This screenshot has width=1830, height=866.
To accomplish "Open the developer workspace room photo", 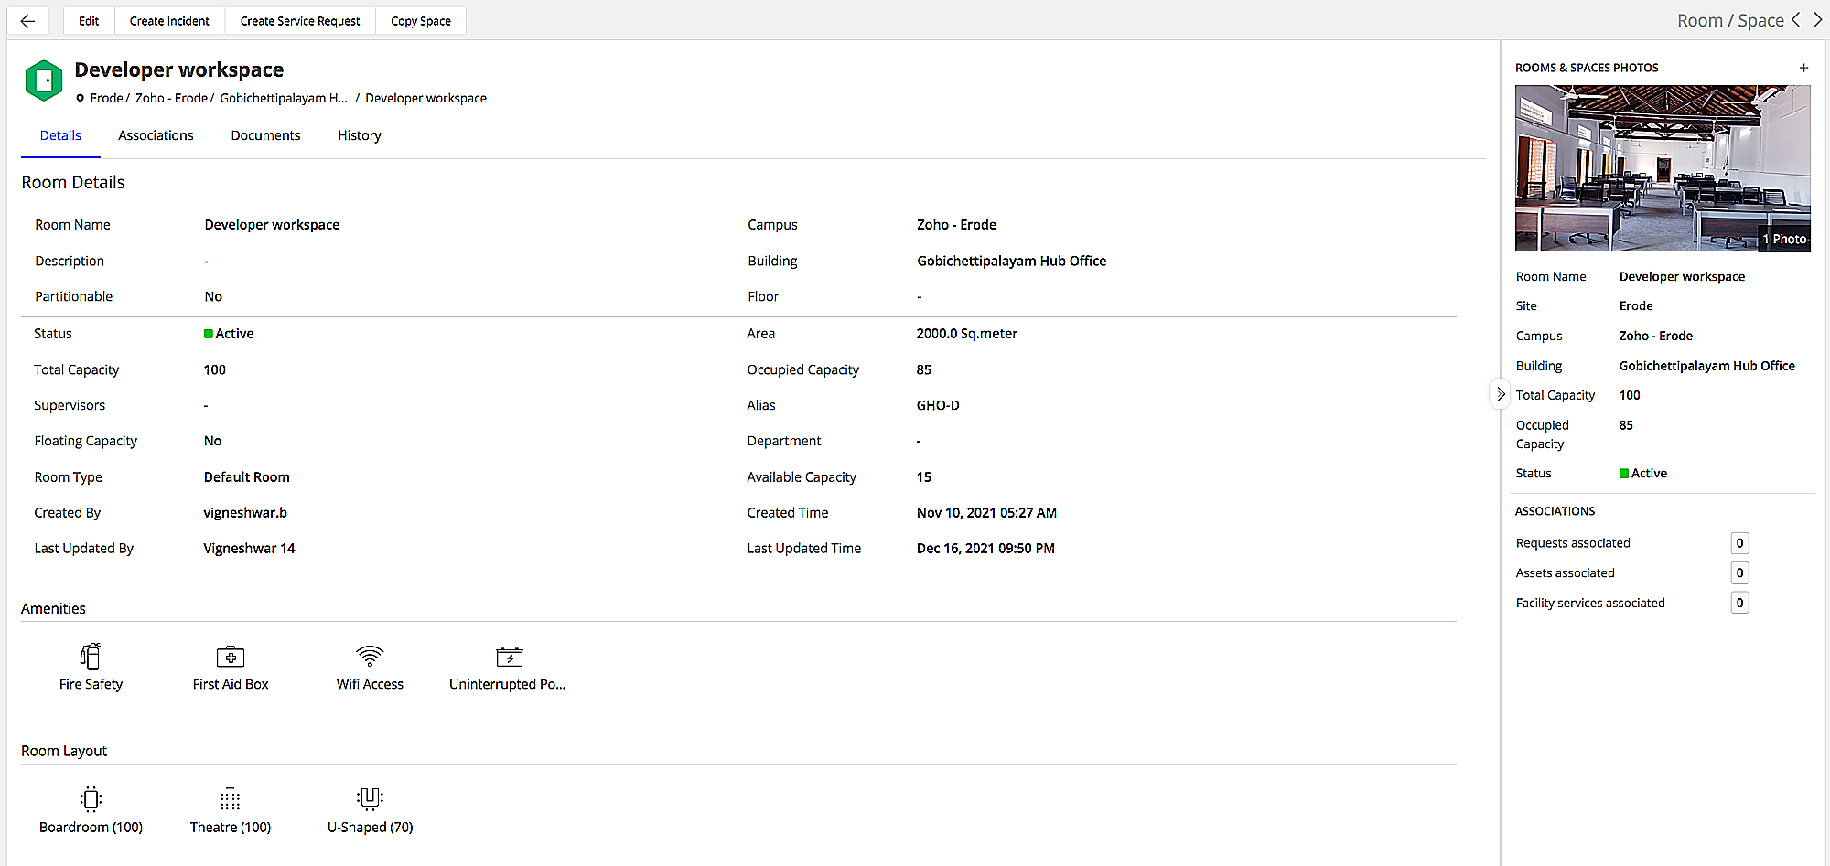I will 1662,168.
